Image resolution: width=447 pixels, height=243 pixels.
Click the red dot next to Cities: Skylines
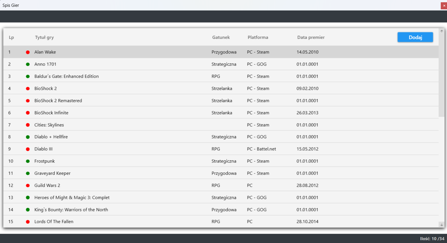click(x=28, y=125)
